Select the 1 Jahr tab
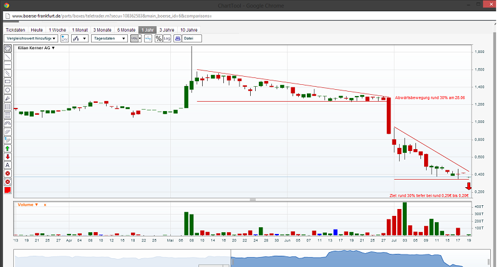This screenshot has width=499, height=267. pos(147,30)
